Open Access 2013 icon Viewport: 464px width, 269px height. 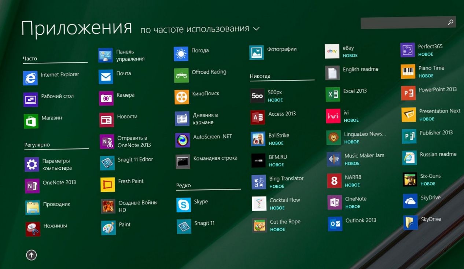tap(258, 117)
